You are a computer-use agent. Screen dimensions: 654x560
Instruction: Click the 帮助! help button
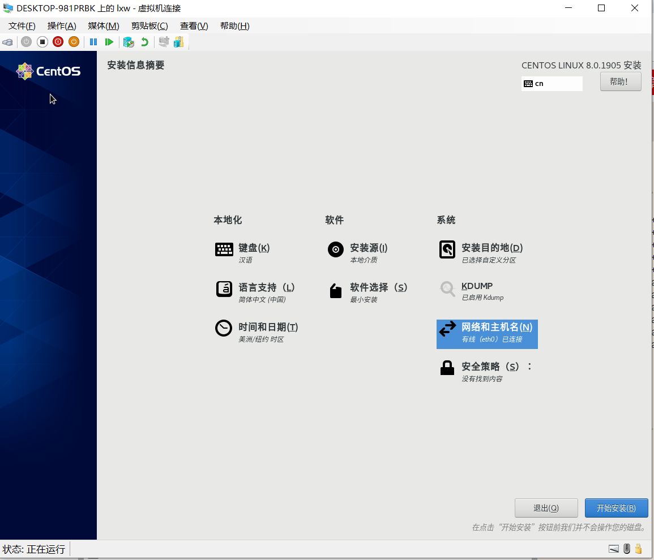pyautogui.click(x=620, y=81)
